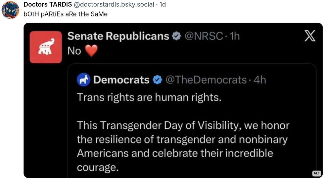Click the red Republican elephant avatar
The height and width of the screenshot is (181, 329).
pos(46,47)
